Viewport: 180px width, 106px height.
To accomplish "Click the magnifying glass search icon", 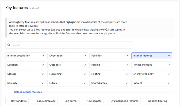I will tap(9, 45).
